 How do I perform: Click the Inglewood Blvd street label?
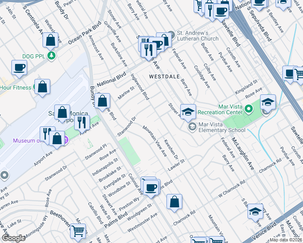click(140, 87)
